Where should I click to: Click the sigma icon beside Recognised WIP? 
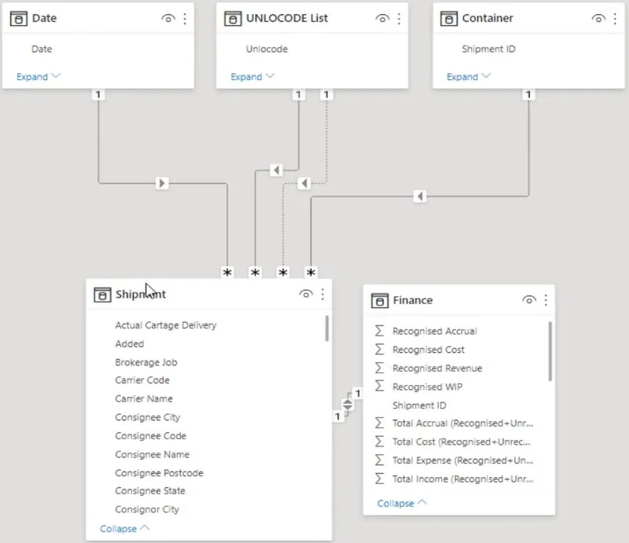[379, 386]
